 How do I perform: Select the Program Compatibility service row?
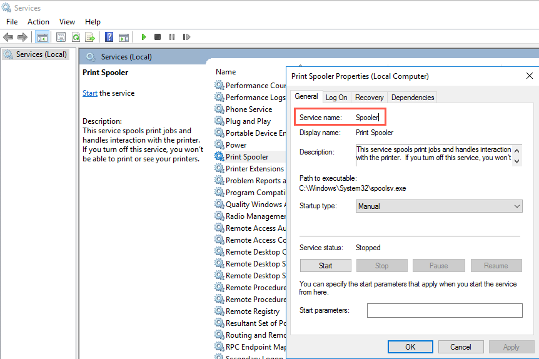pos(249,192)
